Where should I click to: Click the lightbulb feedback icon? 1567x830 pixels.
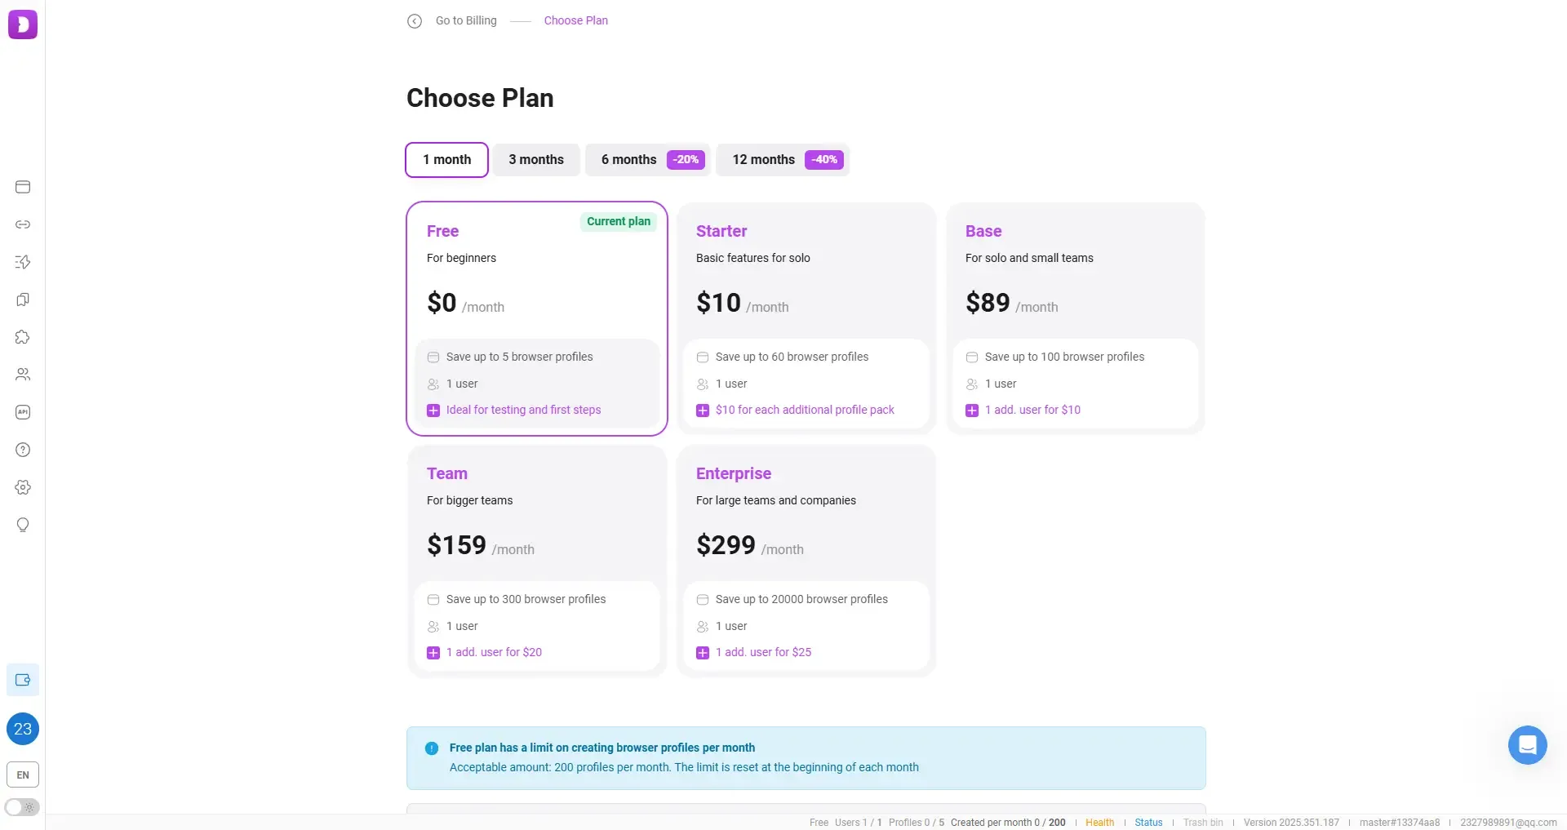[x=22, y=525]
